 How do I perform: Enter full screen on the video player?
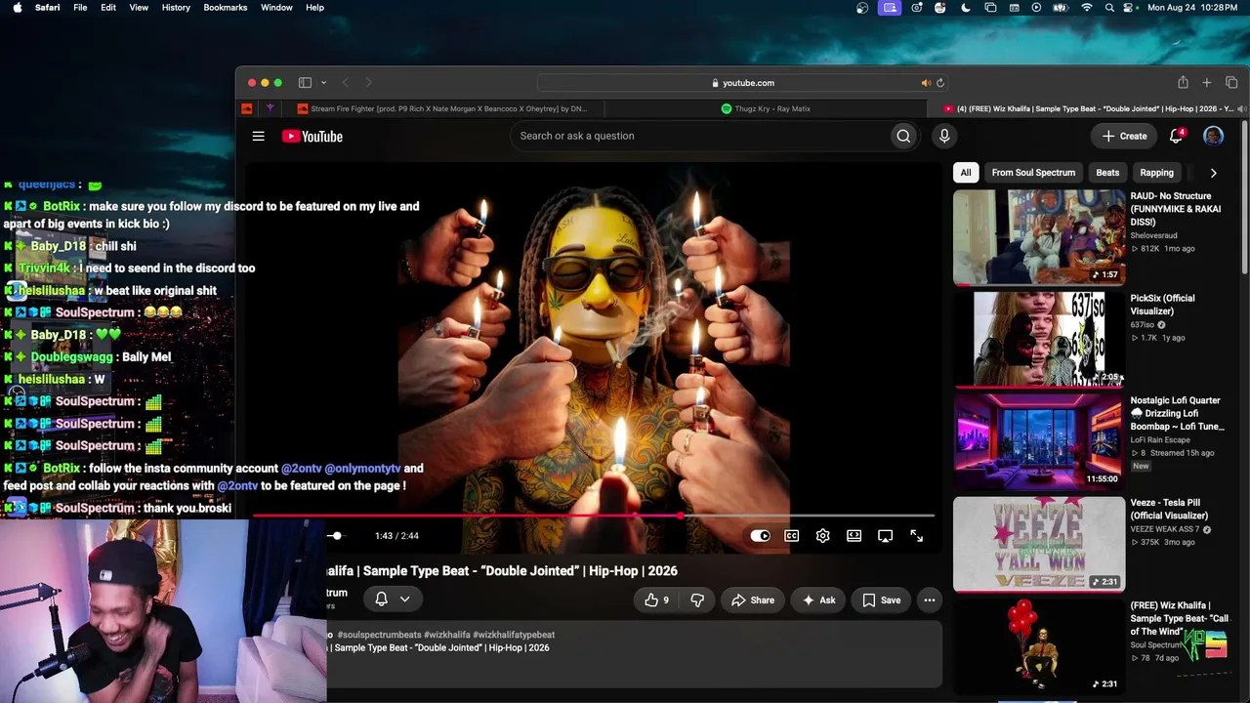(916, 535)
